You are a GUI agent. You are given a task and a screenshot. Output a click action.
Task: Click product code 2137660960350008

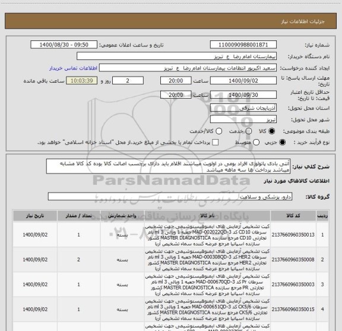pyautogui.click(x=293, y=260)
